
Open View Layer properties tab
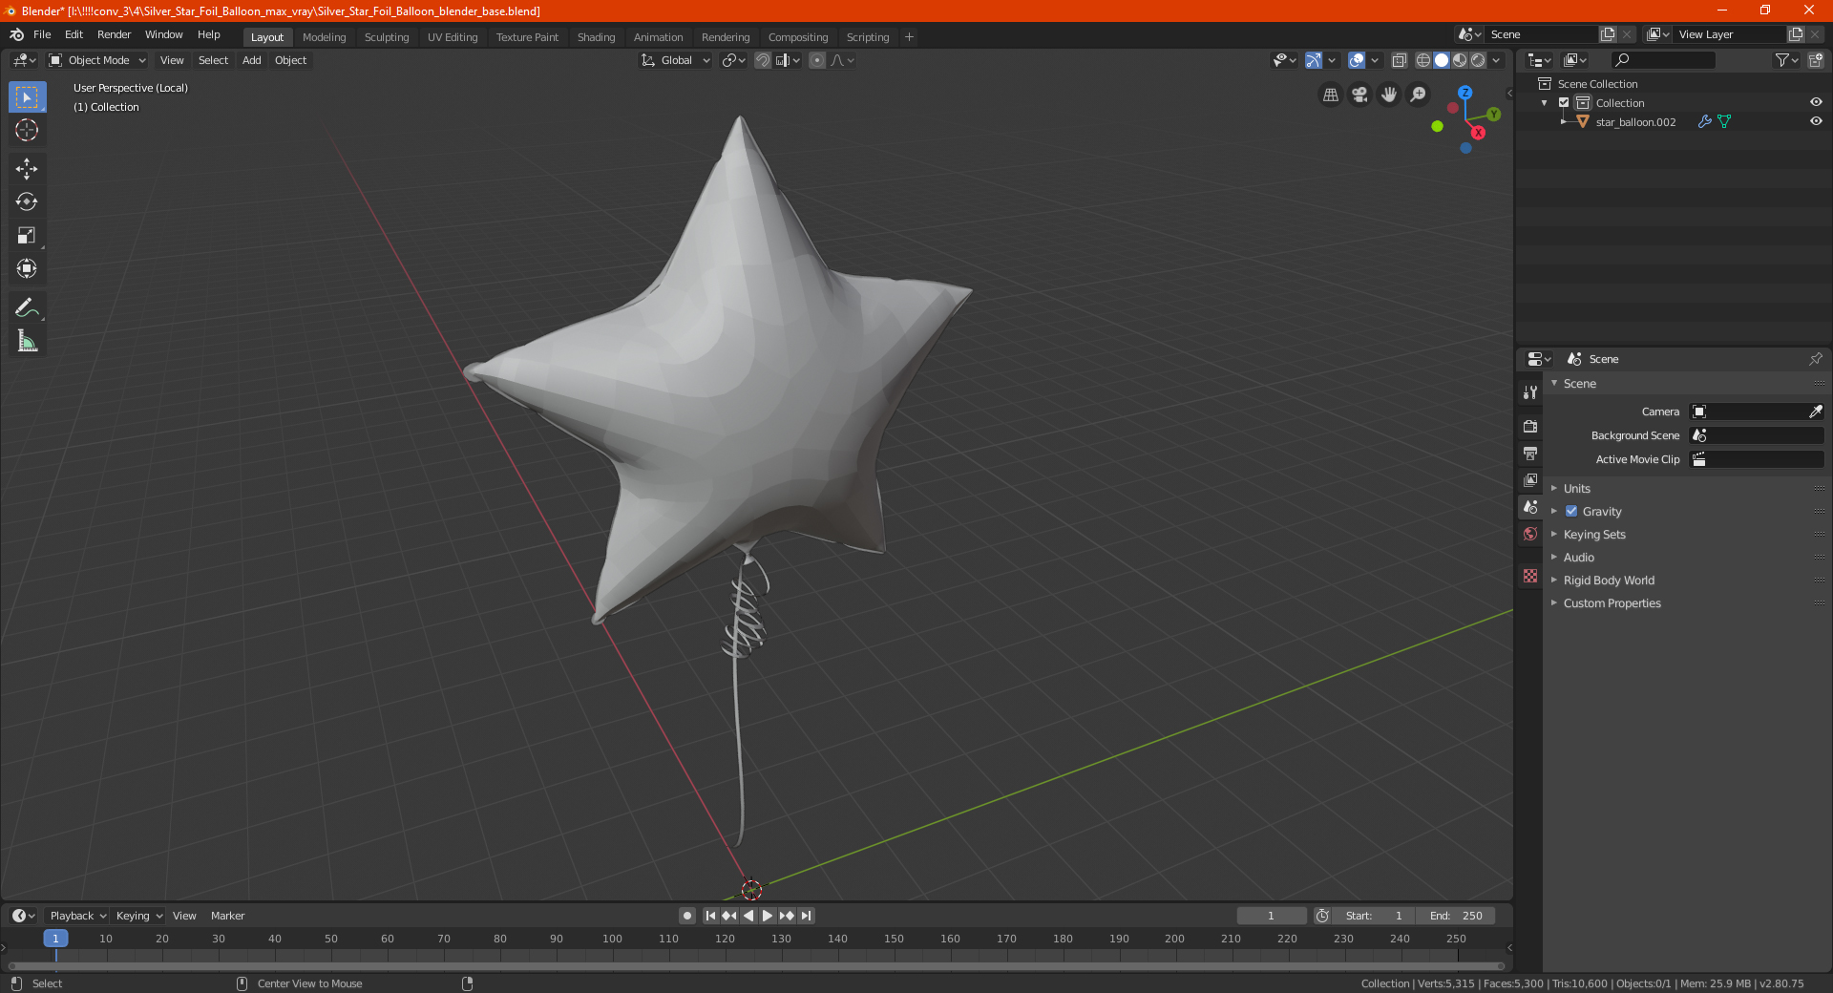(x=1530, y=479)
